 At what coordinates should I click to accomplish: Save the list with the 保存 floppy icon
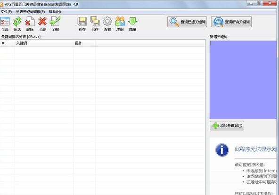point(82,24)
